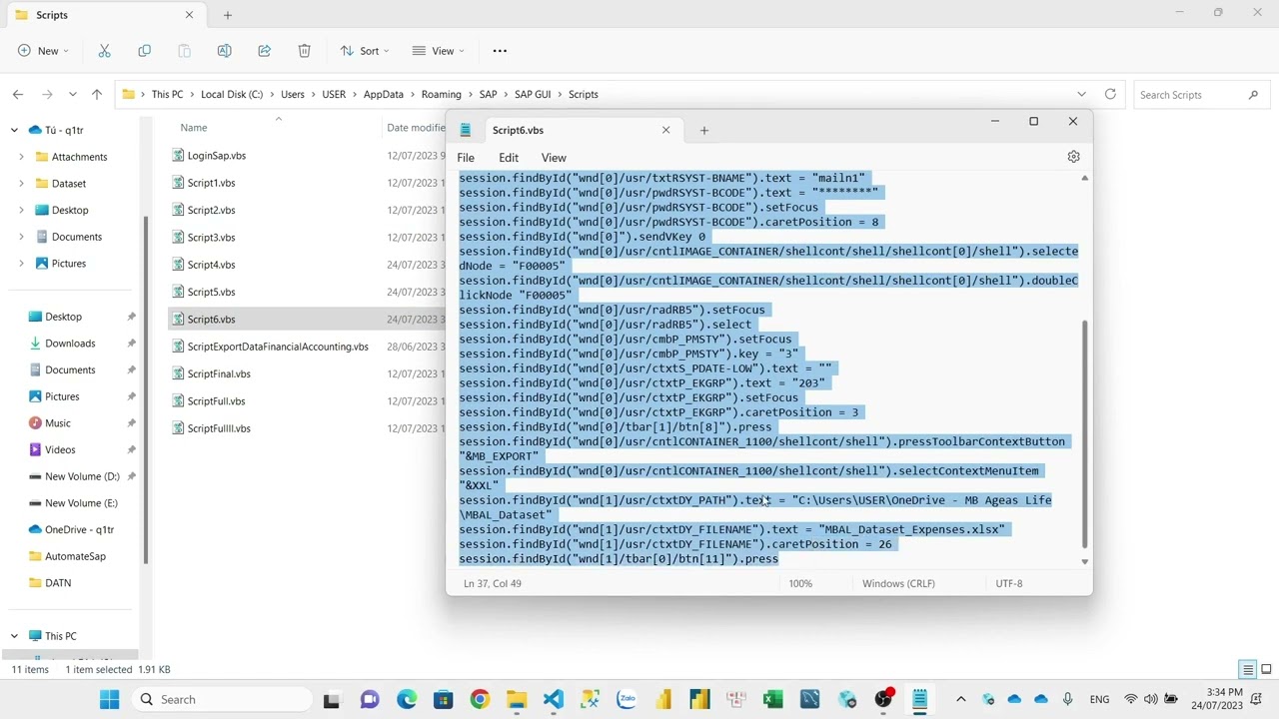Click the Copy icon in Explorer toolbar

(x=144, y=51)
